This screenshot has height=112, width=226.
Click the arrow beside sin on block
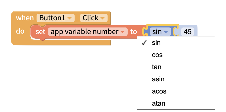166,32
